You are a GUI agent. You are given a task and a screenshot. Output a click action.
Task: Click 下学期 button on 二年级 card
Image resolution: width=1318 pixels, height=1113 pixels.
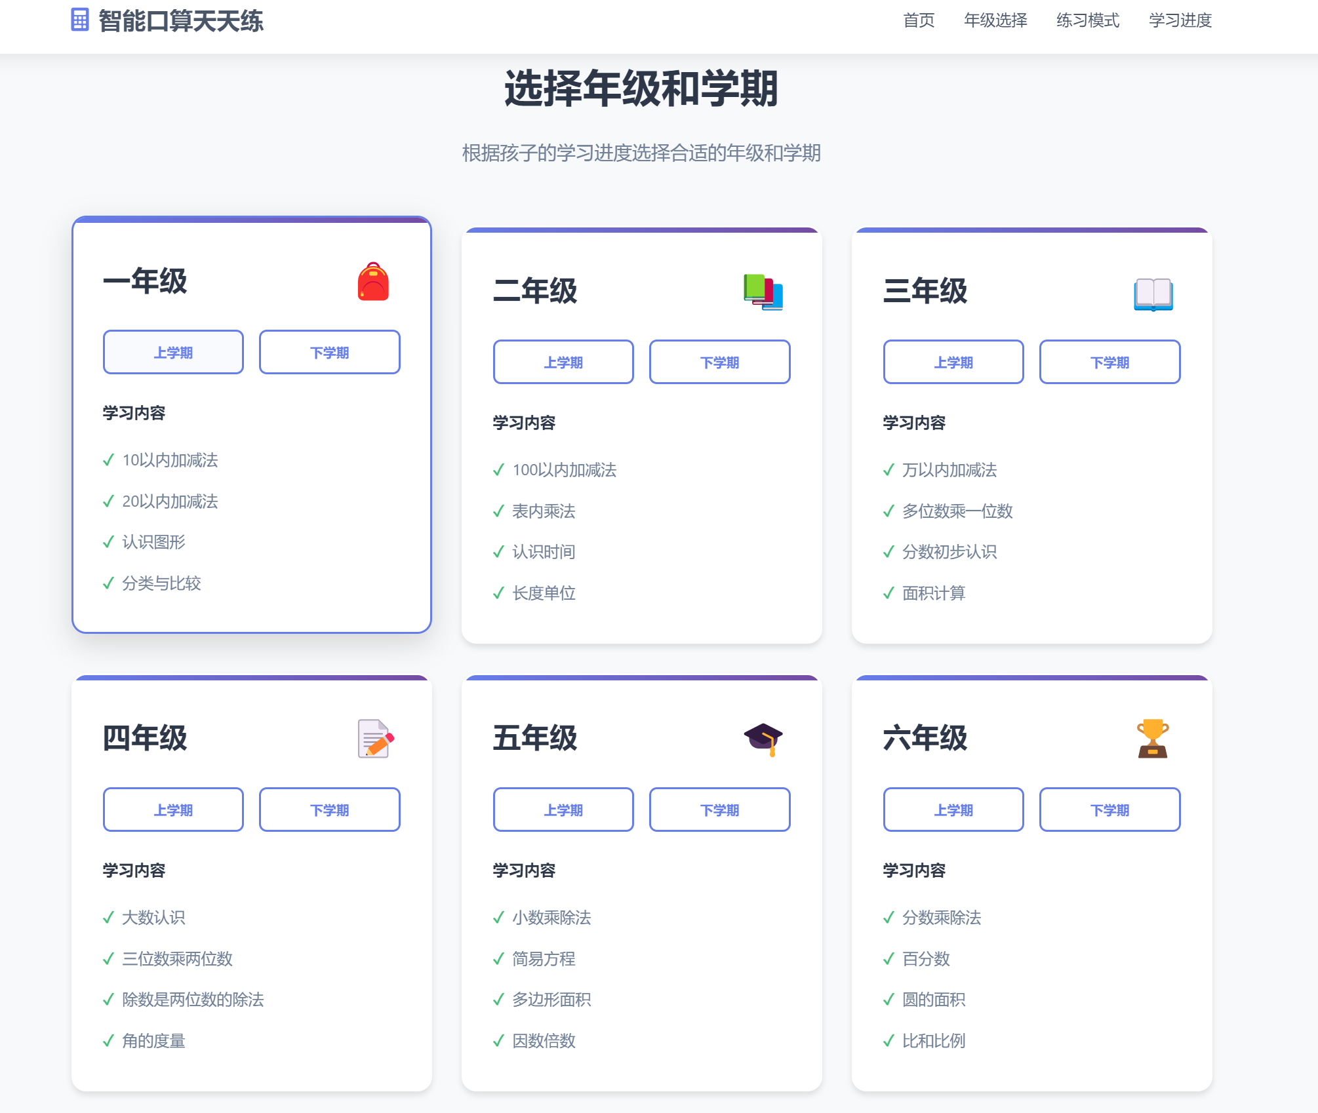[x=719, y=361]
